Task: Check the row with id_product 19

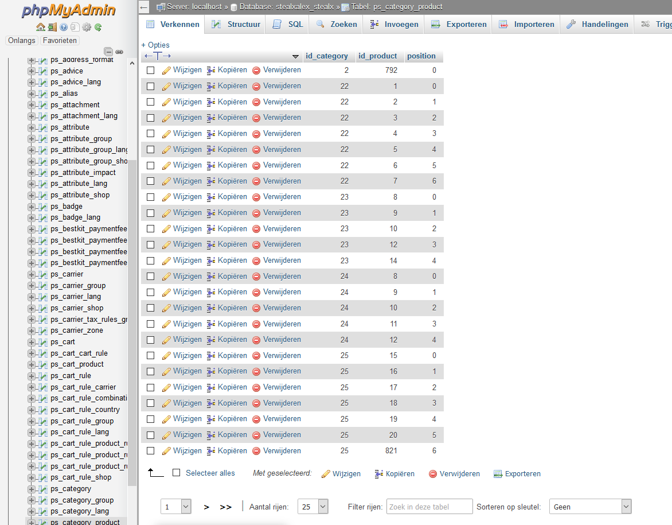Action: 150,419
